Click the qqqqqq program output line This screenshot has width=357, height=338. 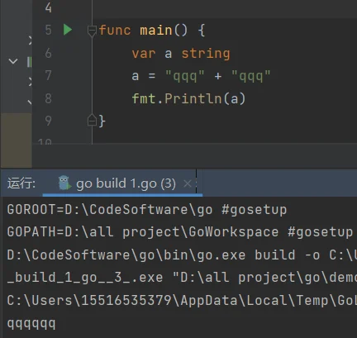[x=31, y=323]
